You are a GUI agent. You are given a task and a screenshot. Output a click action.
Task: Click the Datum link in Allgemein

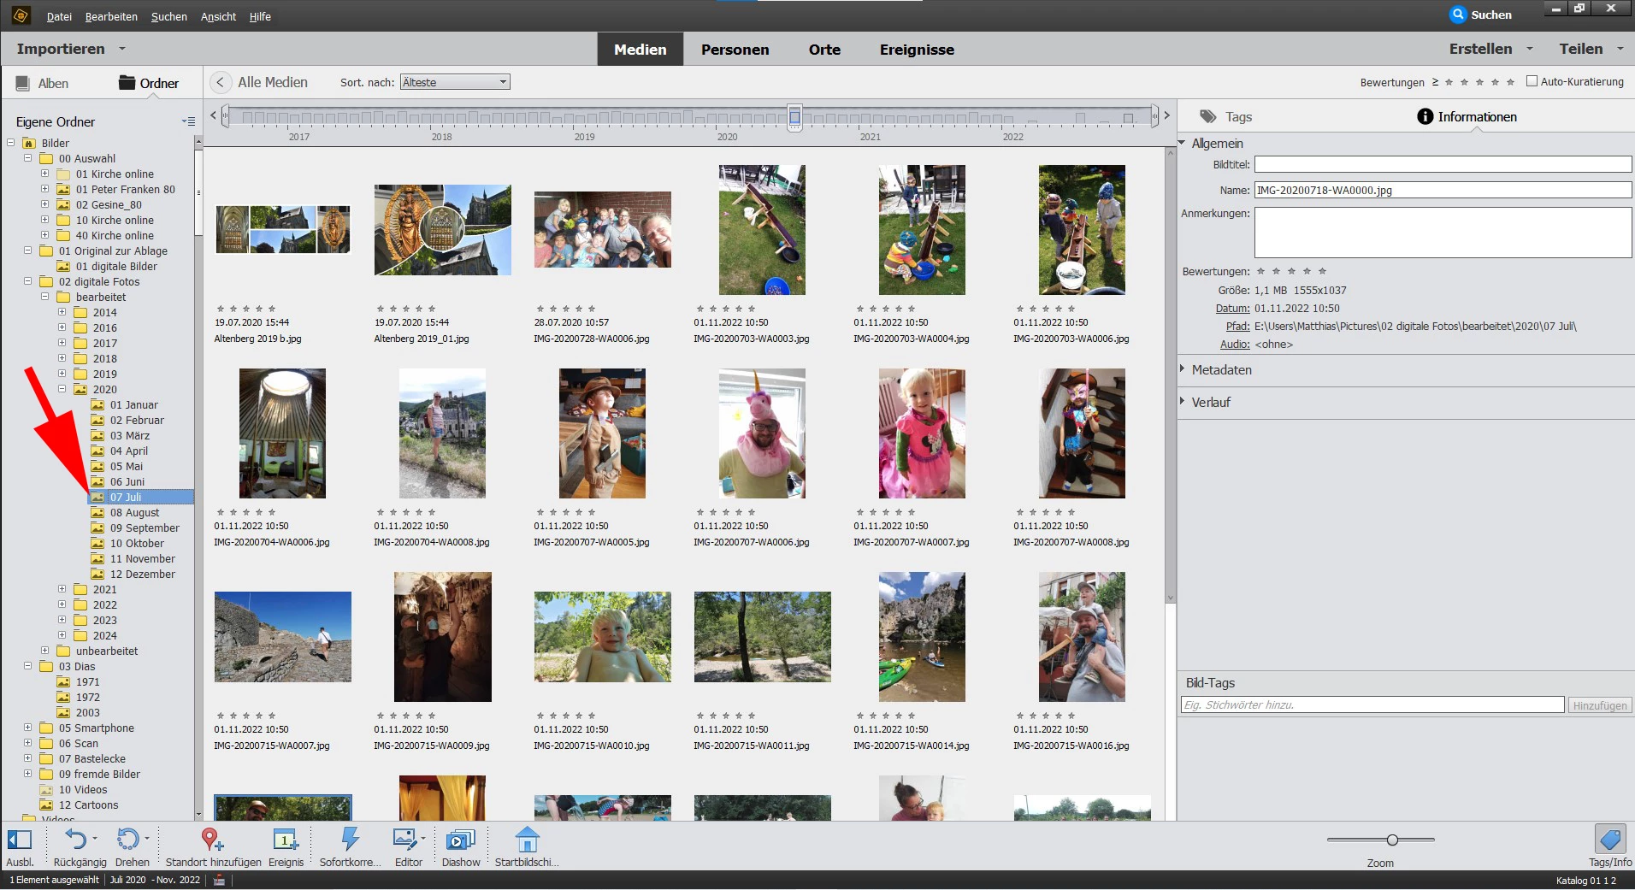1232,309
